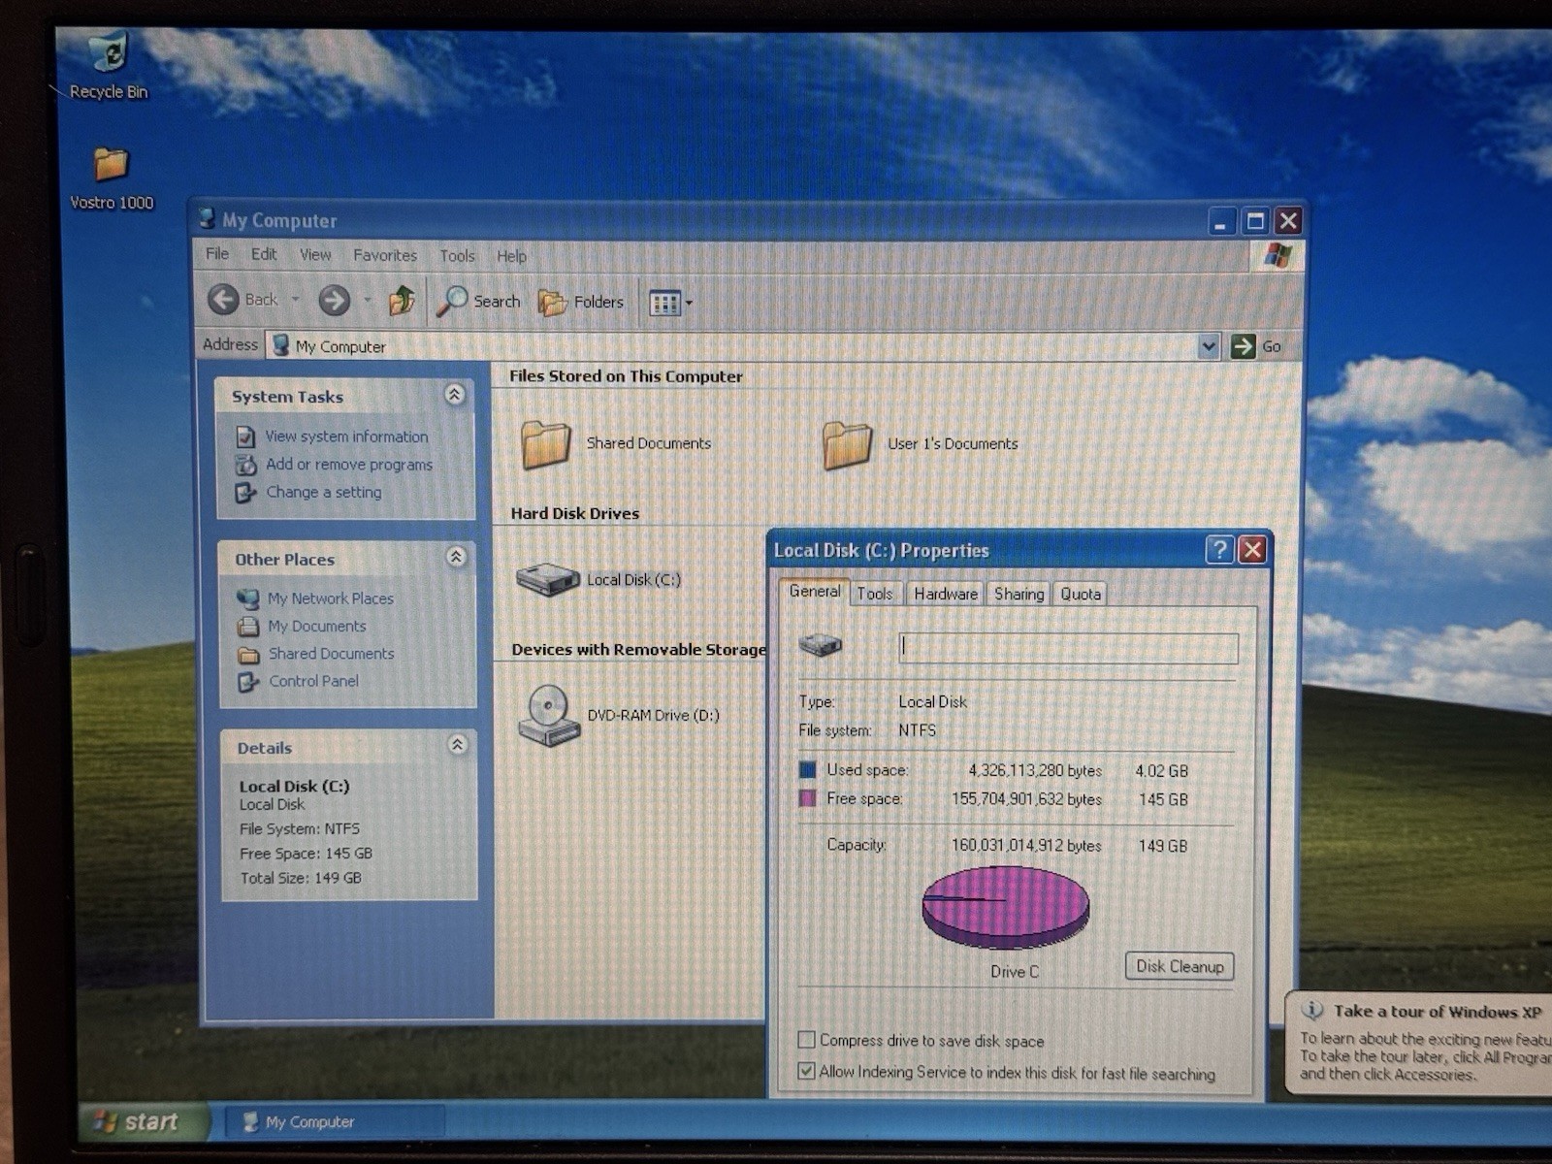Image resolution: width=1552 pixels, height=1164 pixels.
Task: Open the Tools menu
Action: point(457,256)
